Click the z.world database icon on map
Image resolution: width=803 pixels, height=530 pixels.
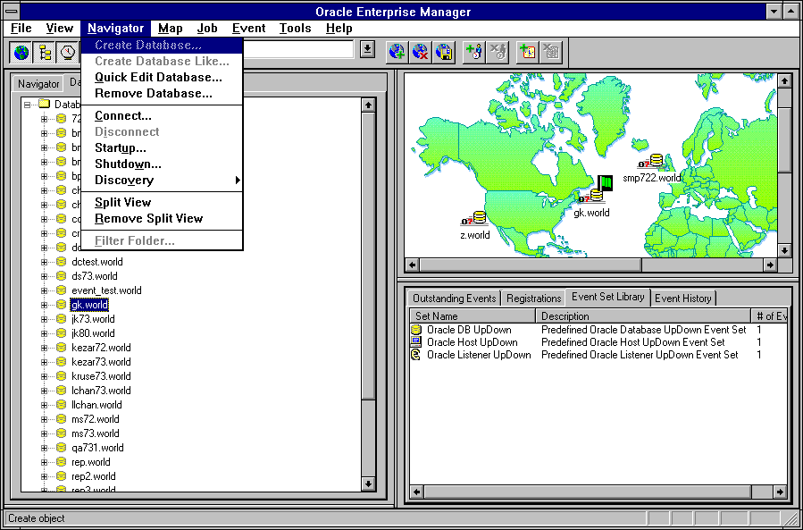click(478, 218)
